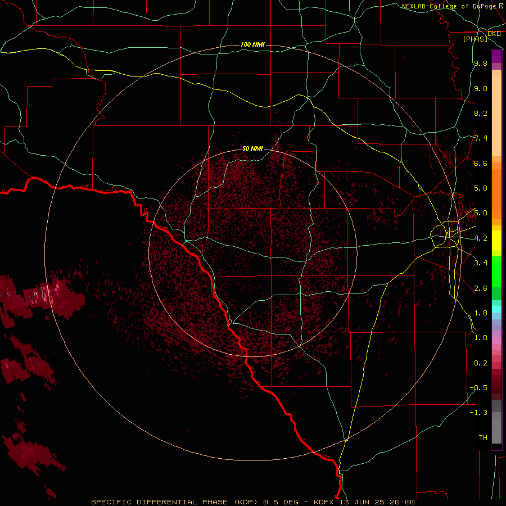506x506 pixels.
Task: Click the 1.0 value on the color scale
Action: [x=481, y=338]
